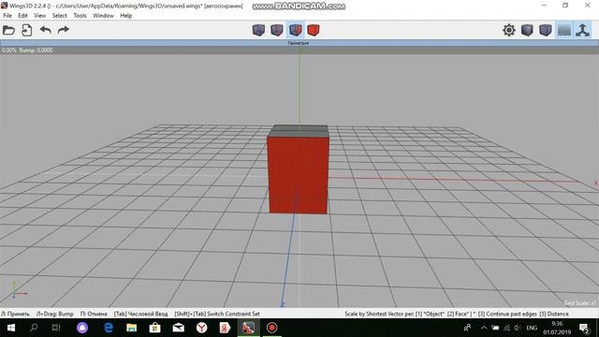Show hidden tray icons chevron
599x337 pixels.
pyautogui.click(x=484, y=328)
